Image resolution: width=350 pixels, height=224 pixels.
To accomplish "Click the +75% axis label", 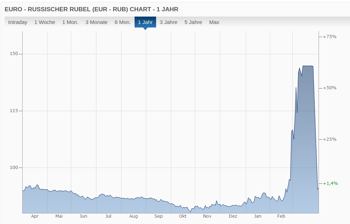I will (x=329, y=36).
